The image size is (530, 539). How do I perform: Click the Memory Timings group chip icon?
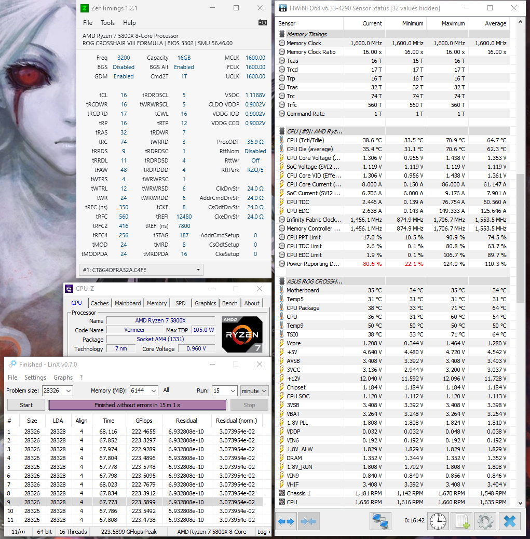[x=282, y=34]
